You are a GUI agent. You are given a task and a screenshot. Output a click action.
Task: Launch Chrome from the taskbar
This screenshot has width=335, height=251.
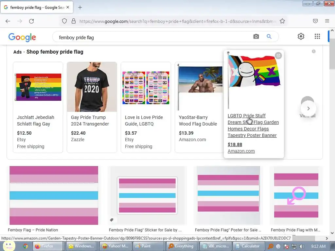coord(26,246)
